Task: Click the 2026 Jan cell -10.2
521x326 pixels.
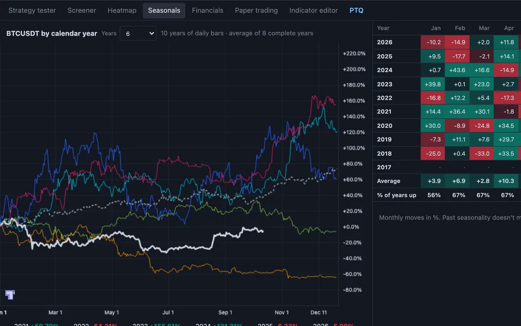Action: click(x=432, y=42)
